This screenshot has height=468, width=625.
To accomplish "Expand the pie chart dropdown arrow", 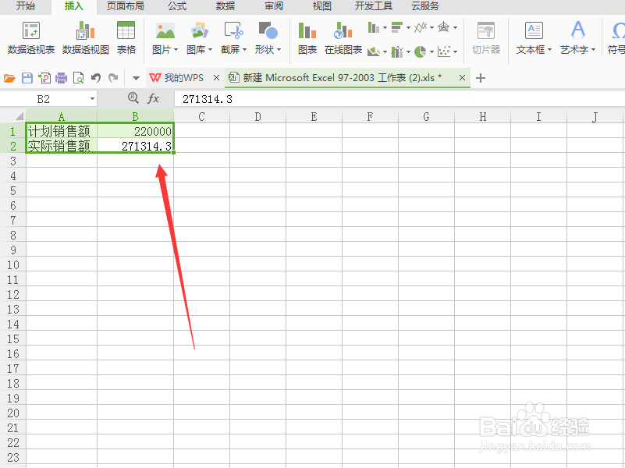I will (x=431, y=51).
